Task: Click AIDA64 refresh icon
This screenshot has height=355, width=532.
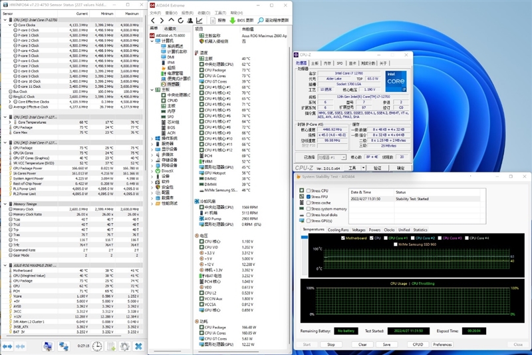Action: 180,21
